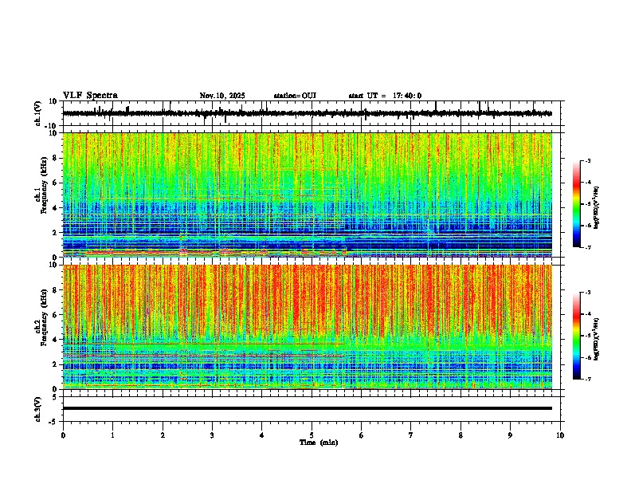This screenshot has width=631, height=488.
Task: Click the "5" tick of ch.3(V) axis
Action: coord(55,397)
